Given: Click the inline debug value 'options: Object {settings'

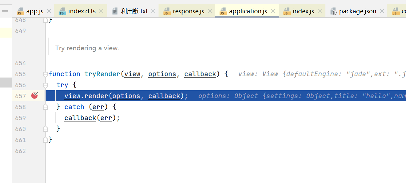Looking at the screenshot, I should point(302,96).
